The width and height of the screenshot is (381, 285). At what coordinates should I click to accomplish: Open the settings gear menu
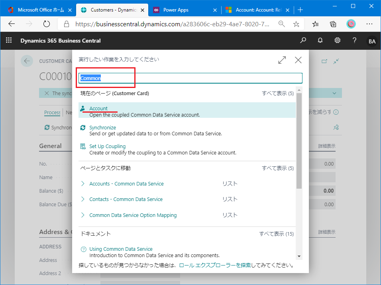point(337,40)
